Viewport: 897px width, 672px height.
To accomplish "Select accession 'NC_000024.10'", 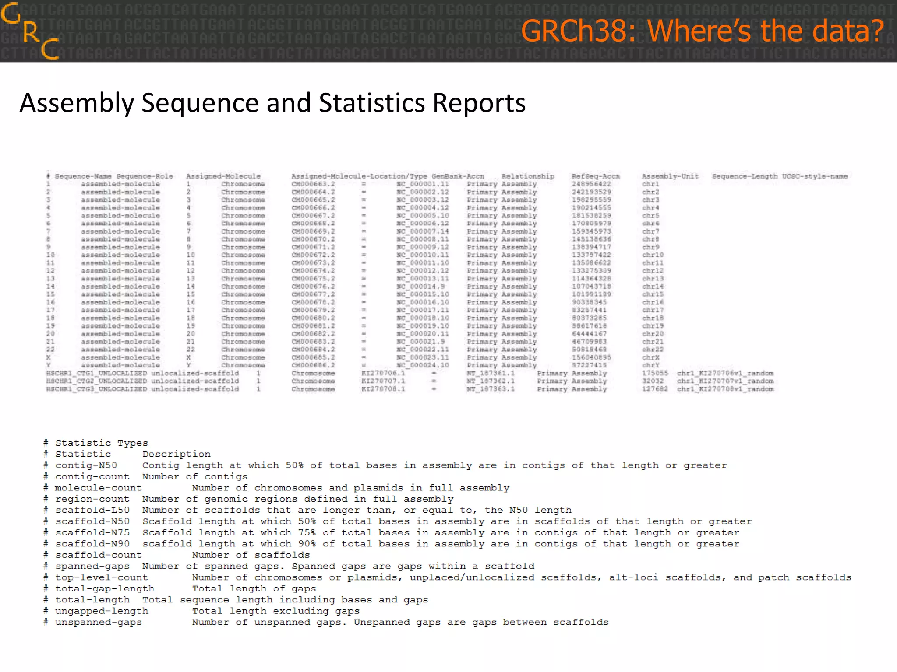I will click(423, 365).
